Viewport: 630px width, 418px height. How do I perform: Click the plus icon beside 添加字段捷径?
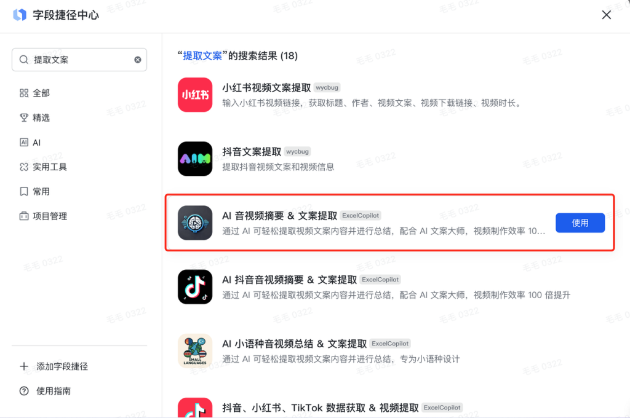(x=24, y=366)
